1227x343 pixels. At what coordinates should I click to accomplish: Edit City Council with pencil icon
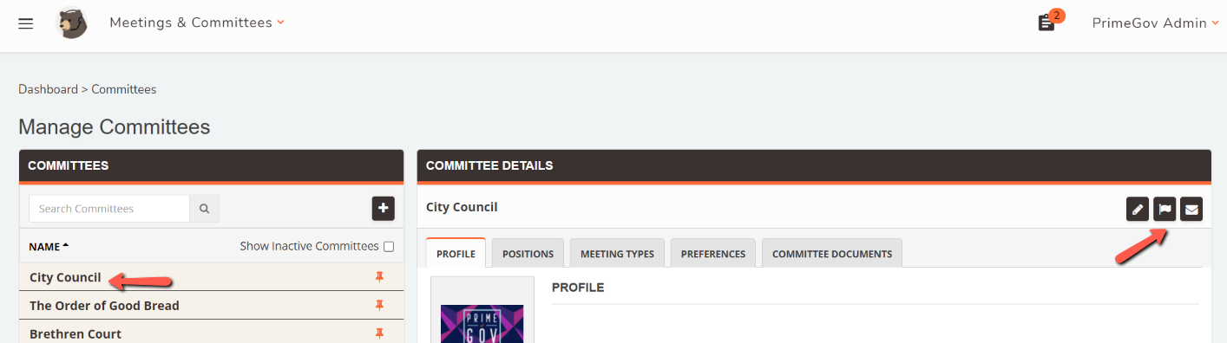coord(1138,209)
